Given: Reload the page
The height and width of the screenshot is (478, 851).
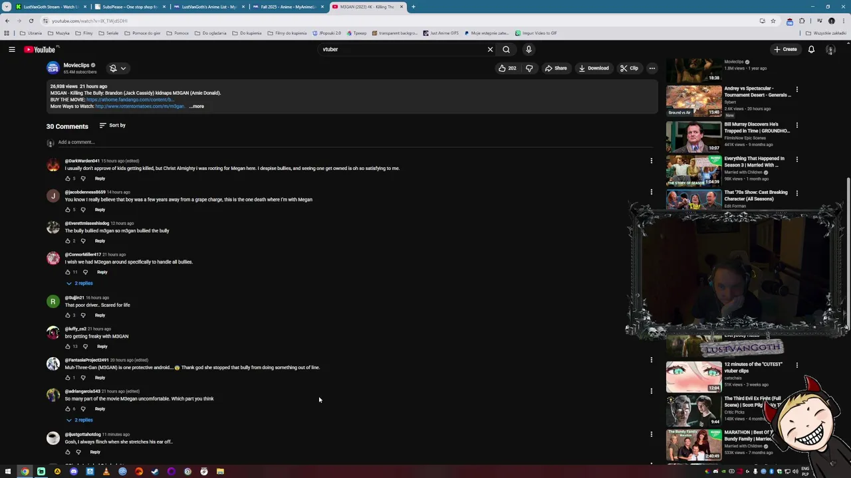Looking at the screenshot, I should (x=31, y=21).
